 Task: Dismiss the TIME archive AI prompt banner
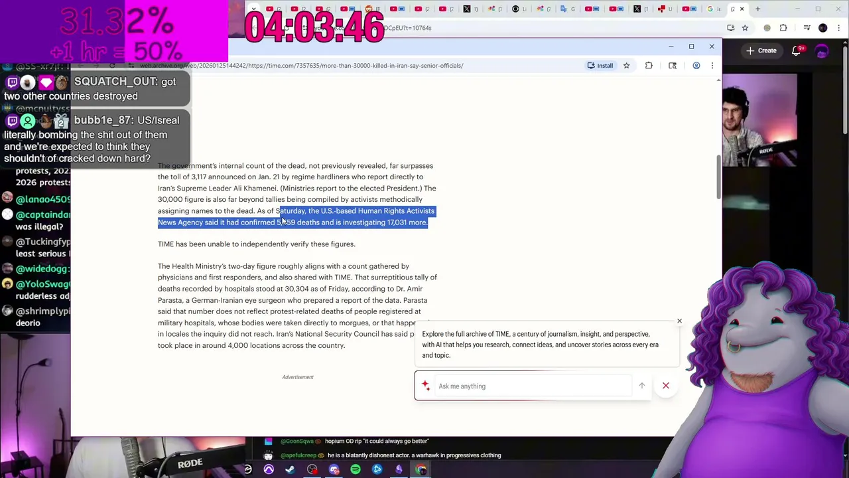(679, 321)
